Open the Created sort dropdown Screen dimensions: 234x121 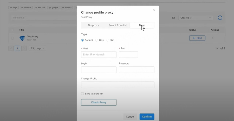tap(196, 18)
